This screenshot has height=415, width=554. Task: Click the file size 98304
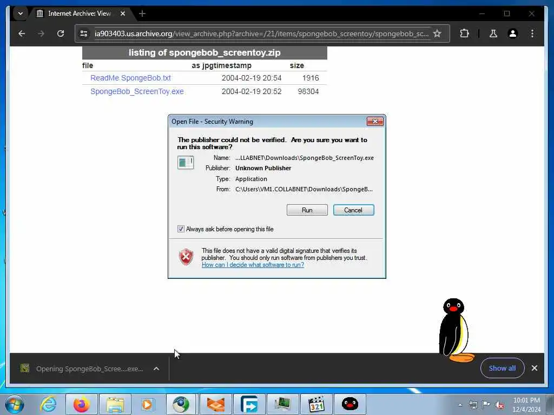pyautogui.click(x=308, y=91)
